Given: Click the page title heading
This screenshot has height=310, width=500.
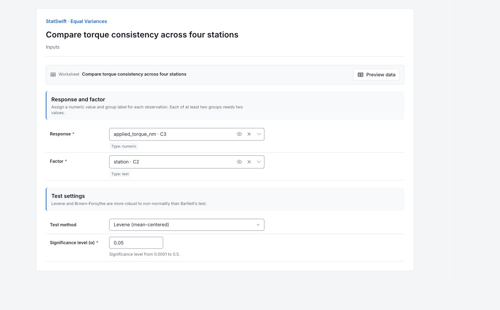Looking at the screenshot, I should point(142,35).
